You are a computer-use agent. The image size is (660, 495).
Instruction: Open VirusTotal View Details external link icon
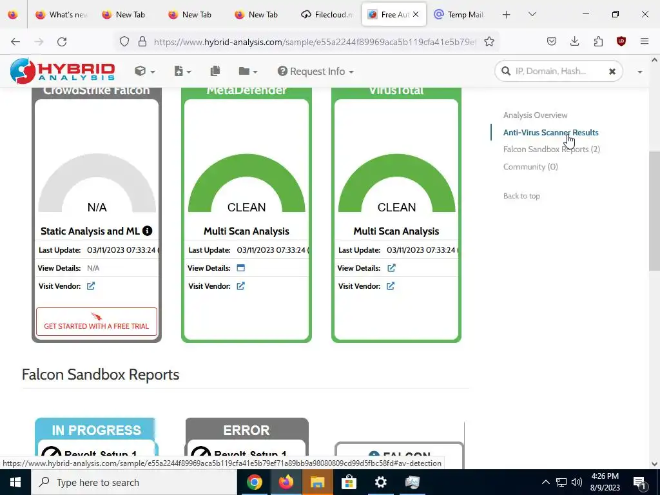(391, 268)
